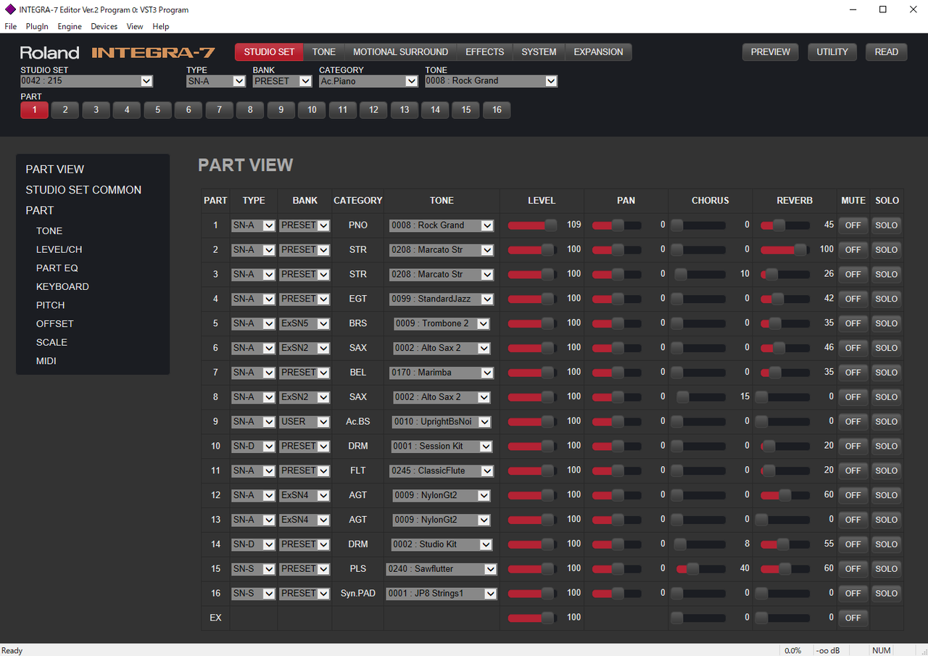Click the chorus slider for part 8
This screenshot has height=656, width=928.
(x=700, y=396)
